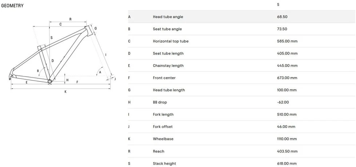The height and width of the screenshot is (167, 356).
Task: Select the Front center row
Action: click(x=242, y=78)
